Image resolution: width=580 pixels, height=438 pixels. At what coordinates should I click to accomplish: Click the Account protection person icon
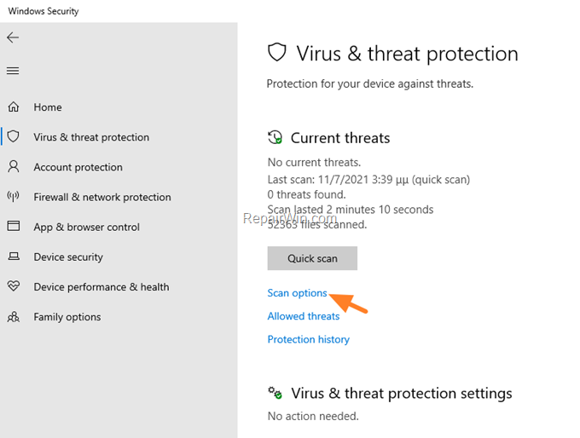(x=14, y=167)
